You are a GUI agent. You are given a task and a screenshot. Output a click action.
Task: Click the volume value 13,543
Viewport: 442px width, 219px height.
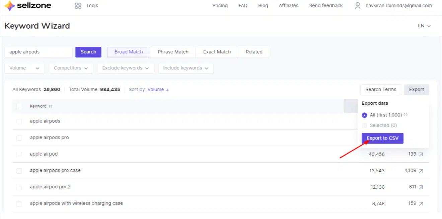(x=377, y=171)
